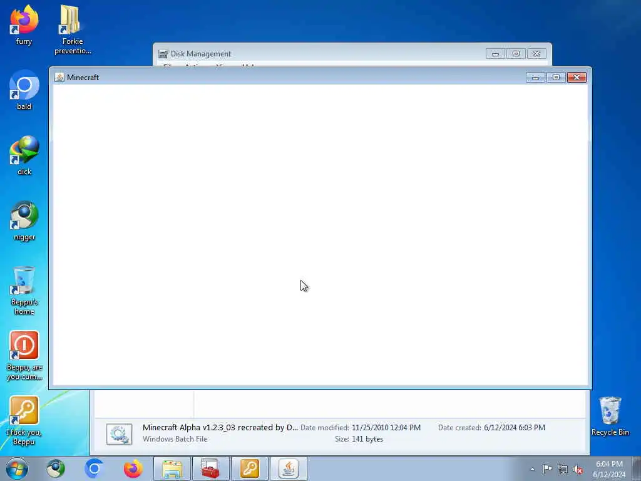641x481 pixels.
Task: Click the Disk Management window title text
Action: click(x=201, y=54)
